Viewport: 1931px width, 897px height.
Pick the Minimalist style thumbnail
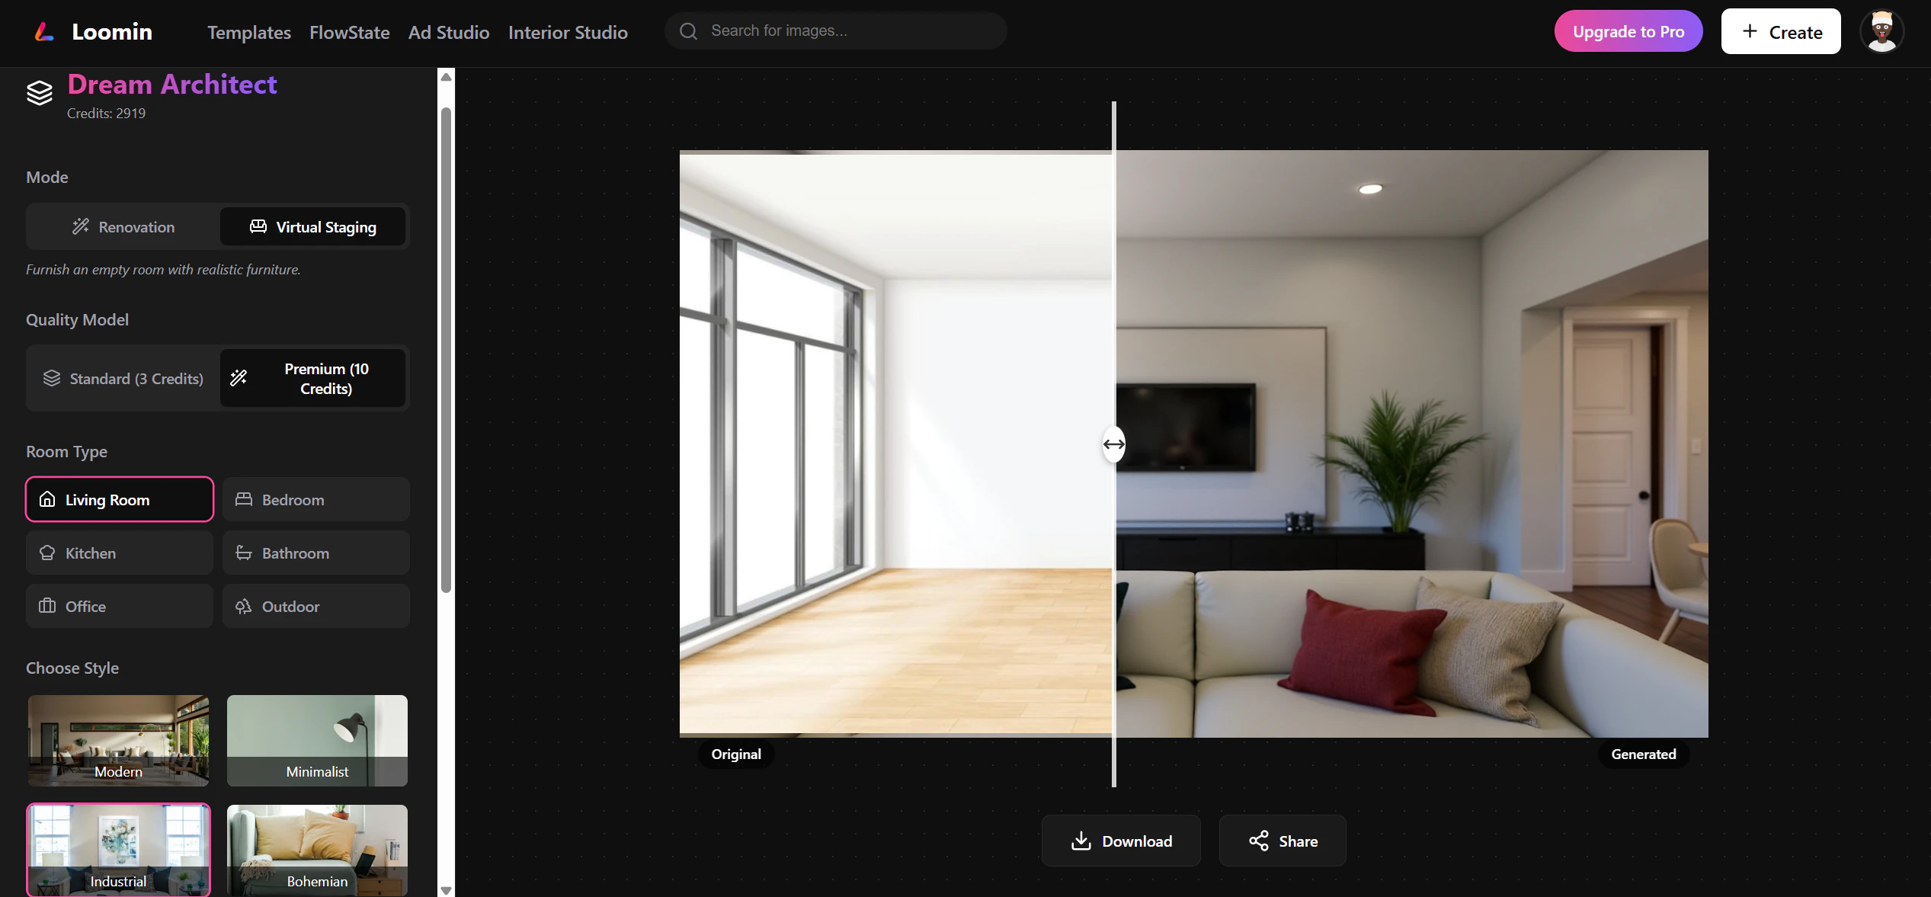317,740
